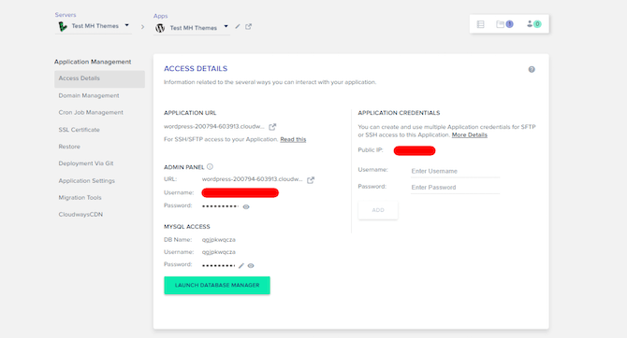Image resolution: width=627 pixels, height=338 pixels.
Task: Open Deployment Via Git section
Action: point(86,163)
